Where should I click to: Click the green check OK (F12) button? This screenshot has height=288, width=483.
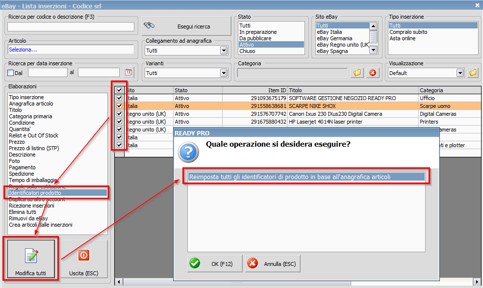pos(215,263)
